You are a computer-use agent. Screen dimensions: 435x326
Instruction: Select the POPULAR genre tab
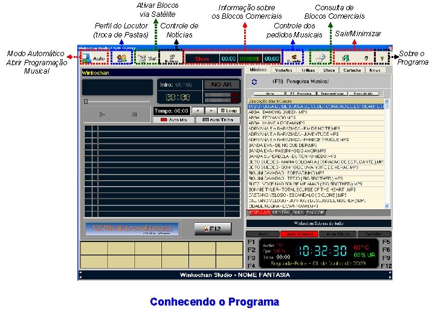[260, 213]
